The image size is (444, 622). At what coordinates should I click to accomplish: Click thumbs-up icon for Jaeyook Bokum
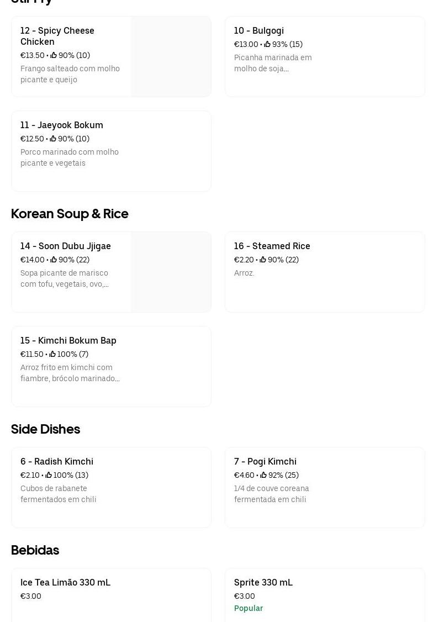point(53,139)
